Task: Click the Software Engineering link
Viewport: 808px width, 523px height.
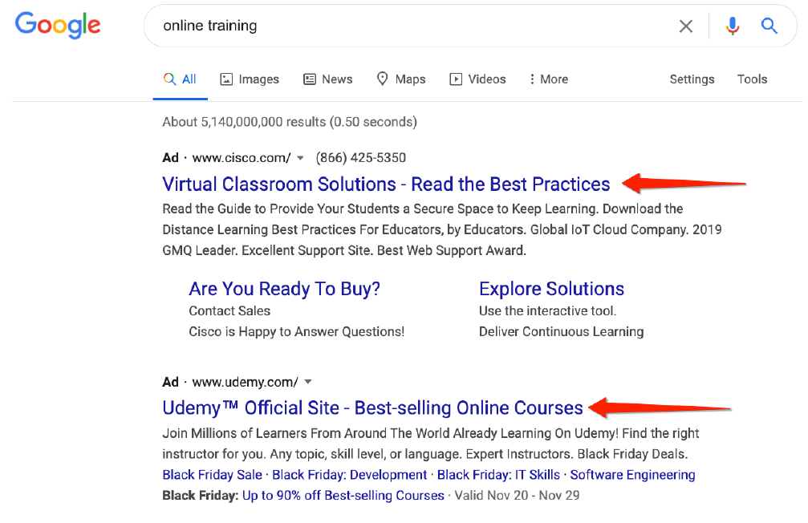Action: [632, 475]
